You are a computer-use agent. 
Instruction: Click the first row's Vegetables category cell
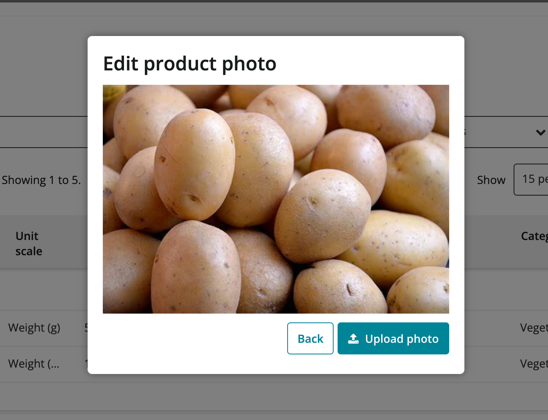pyautogui.click(x=534, y=328)
